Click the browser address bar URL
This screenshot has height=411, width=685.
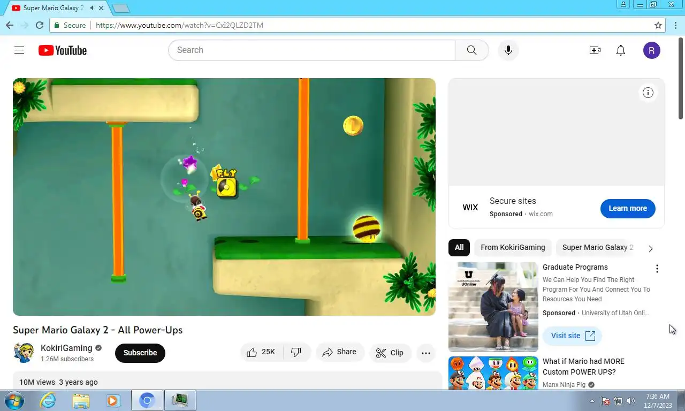179,25
